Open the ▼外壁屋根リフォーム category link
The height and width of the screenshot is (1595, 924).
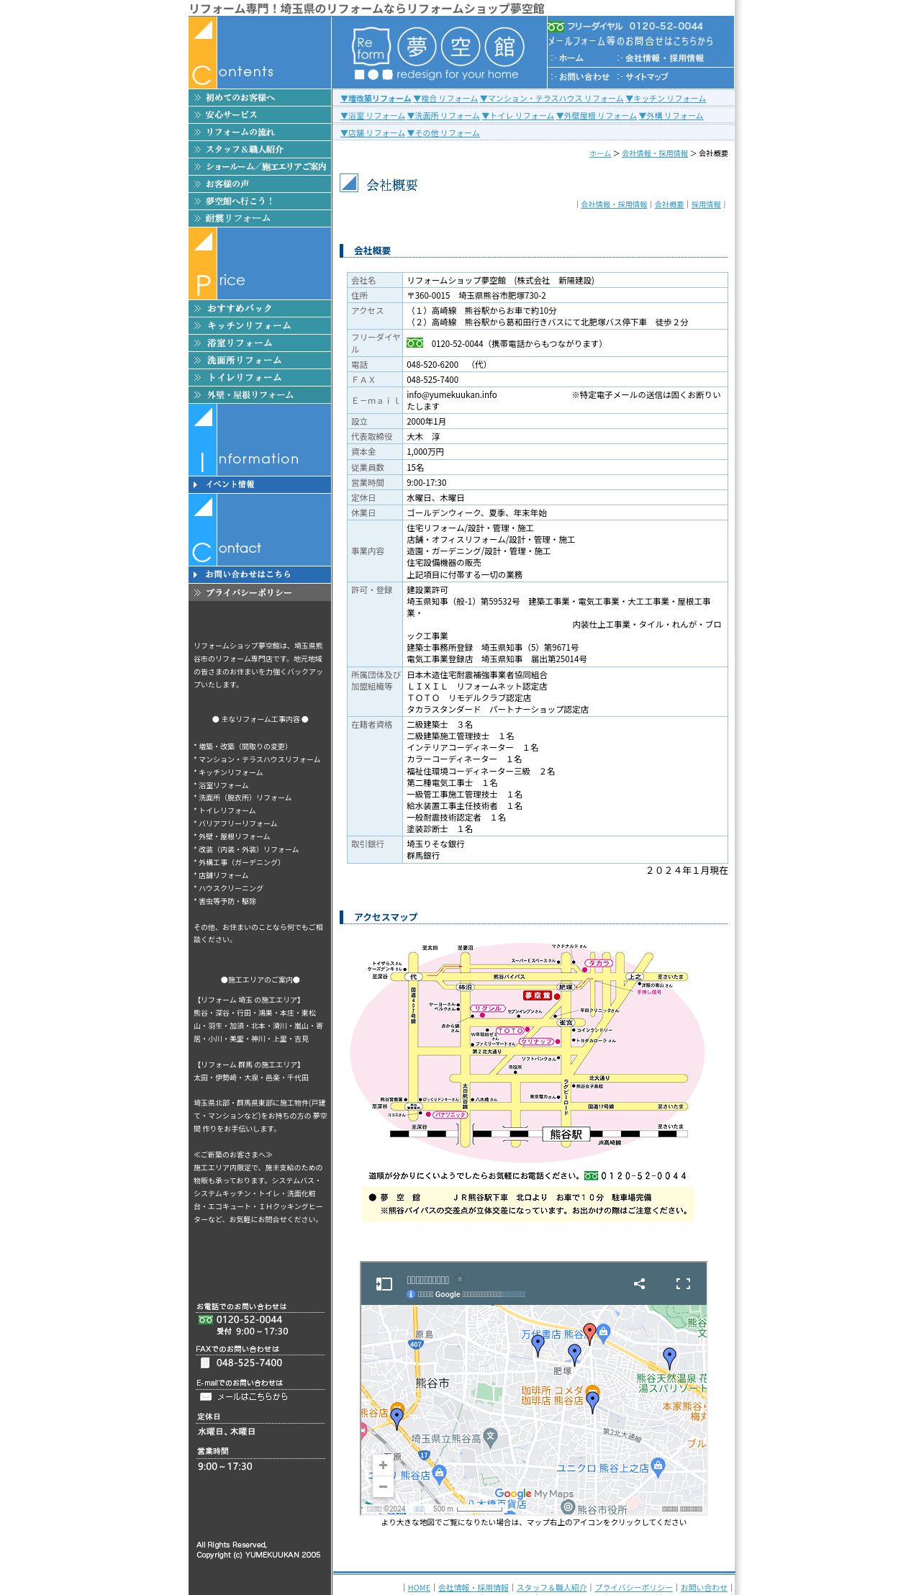(597, 116)
